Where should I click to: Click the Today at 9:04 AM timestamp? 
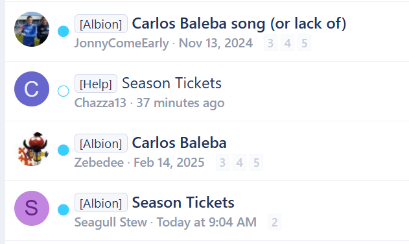point(207,223)
